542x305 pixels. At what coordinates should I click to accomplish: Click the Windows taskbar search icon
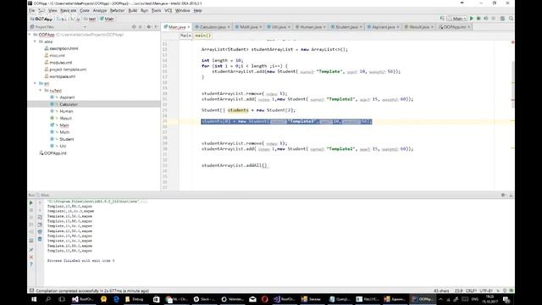point(47,299)
